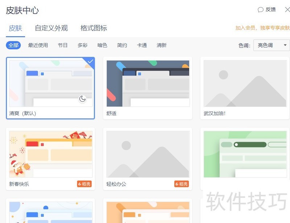
Task: Switch to the 皮肤 tab
Action: [x=15, y=28]
